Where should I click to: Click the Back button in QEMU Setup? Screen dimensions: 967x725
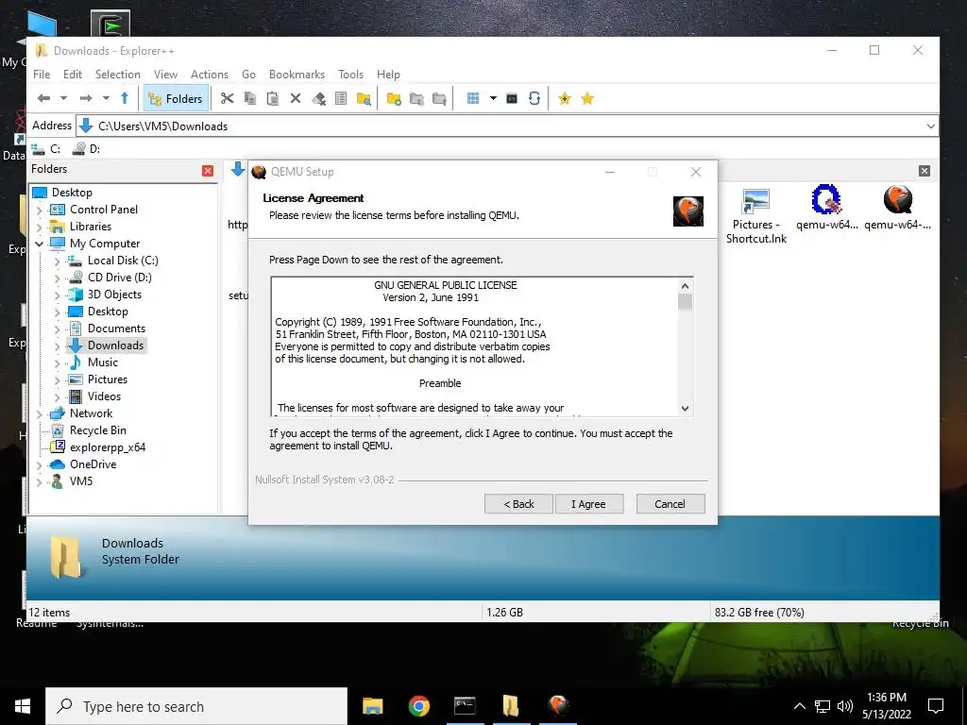click(x=518, y=504)
